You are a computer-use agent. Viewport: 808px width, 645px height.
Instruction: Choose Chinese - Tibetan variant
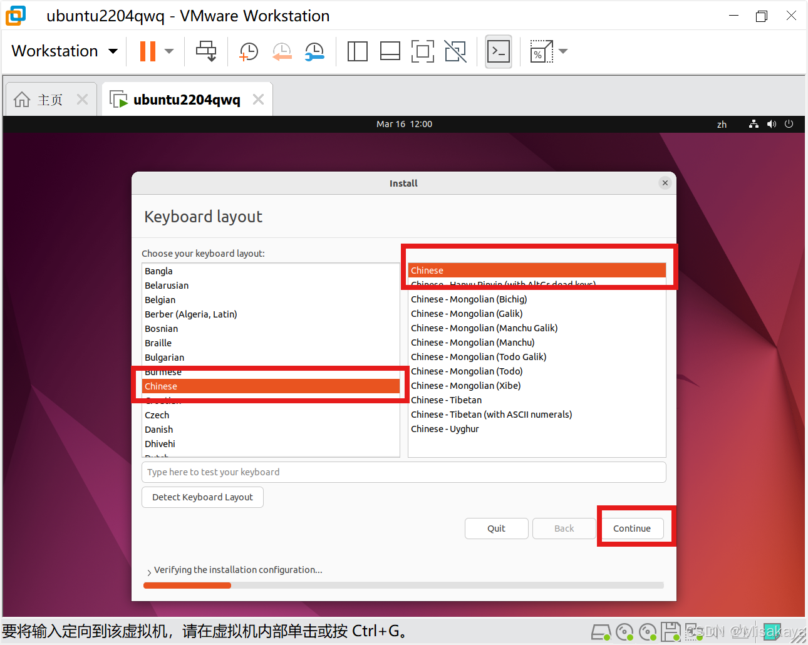[537, 400]
